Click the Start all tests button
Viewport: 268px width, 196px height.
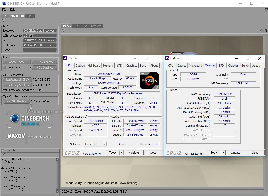[17, 62]
